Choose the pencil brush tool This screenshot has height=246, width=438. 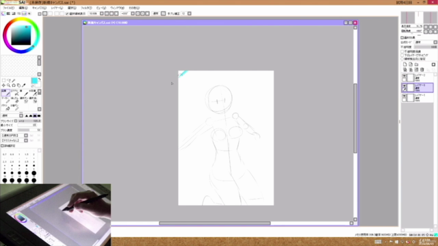[5, 93]
